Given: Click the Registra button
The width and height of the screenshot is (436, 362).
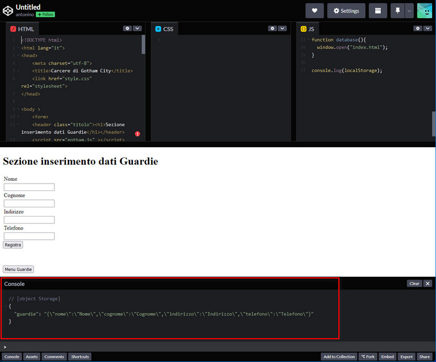Looking at the screenshot, I should click(x=13, y=245).
